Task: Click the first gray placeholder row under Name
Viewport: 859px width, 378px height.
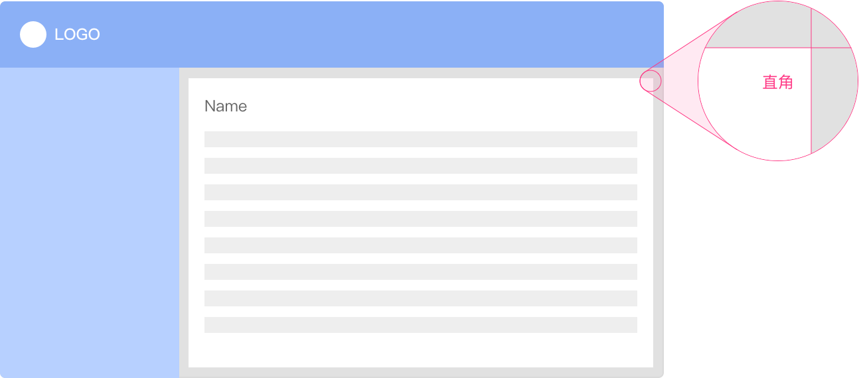Action: click(x=421, y=139)
